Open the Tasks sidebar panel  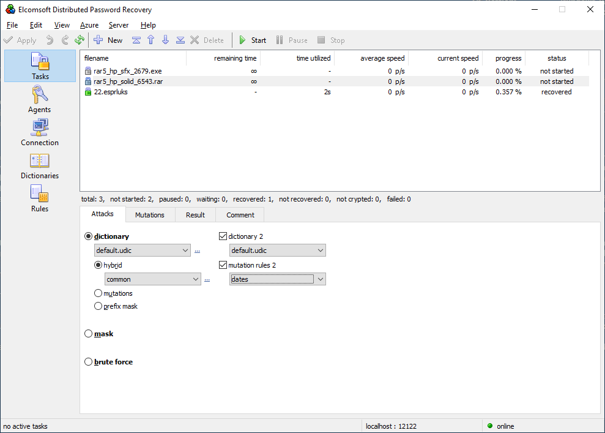(40, 66)
